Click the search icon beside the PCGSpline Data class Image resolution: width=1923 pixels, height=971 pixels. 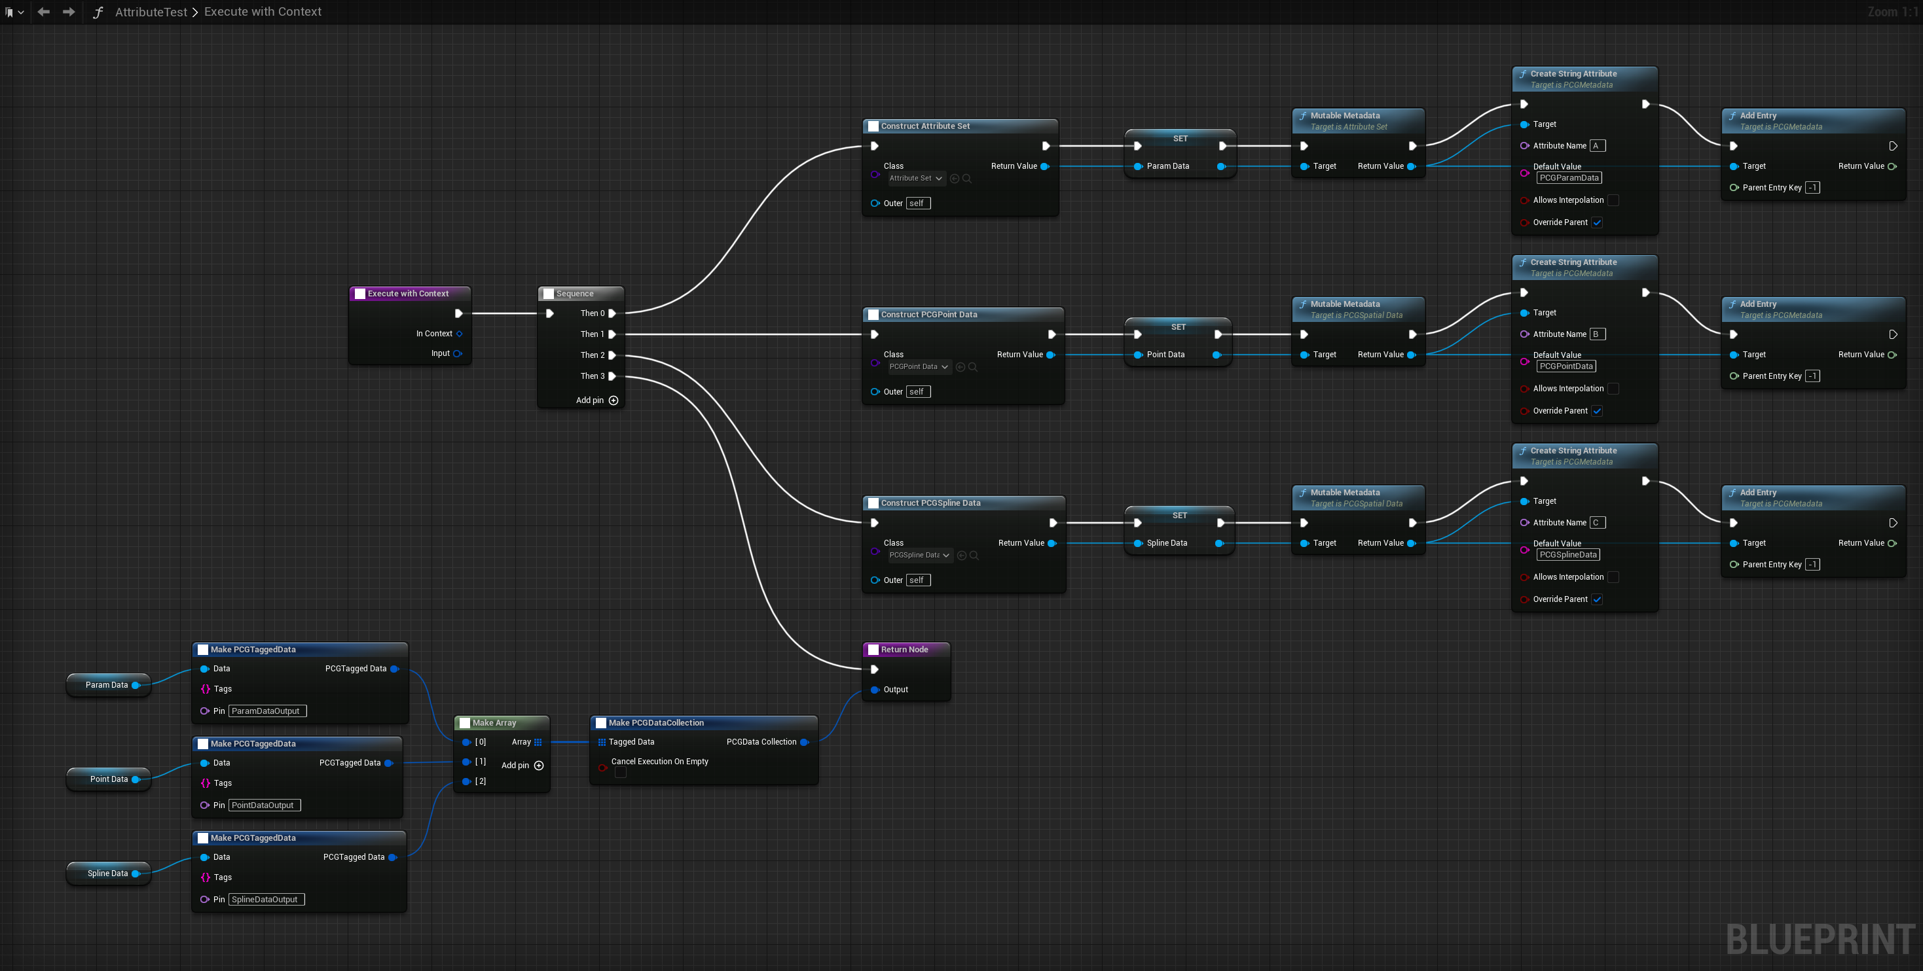973,555
